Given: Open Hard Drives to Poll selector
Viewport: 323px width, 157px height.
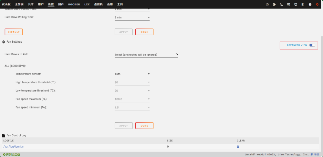Looking at the screenshot, I should tap(146, 55).
